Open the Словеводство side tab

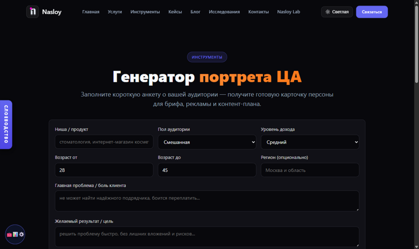(6, 125)
